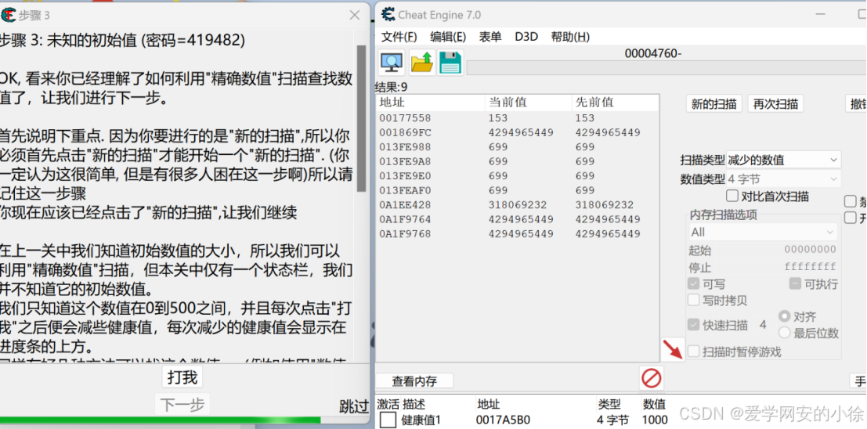The image size is (867, 429).
Task: Open the process selector computer icon
Action: click(x=392, y=62)
